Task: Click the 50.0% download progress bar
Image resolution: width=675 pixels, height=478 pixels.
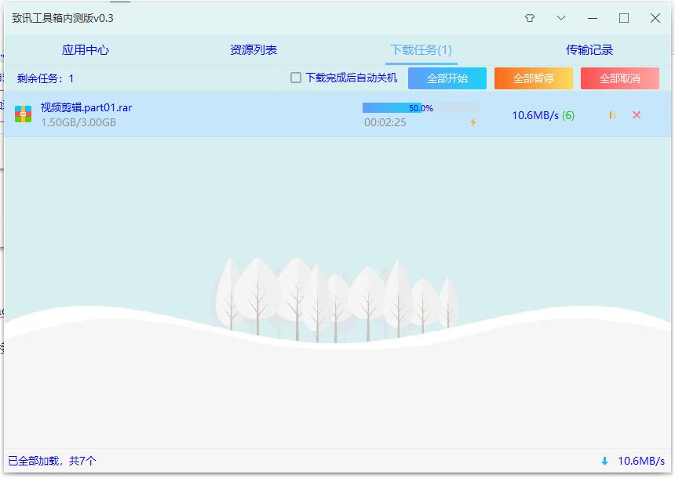Action: [421, 108]
